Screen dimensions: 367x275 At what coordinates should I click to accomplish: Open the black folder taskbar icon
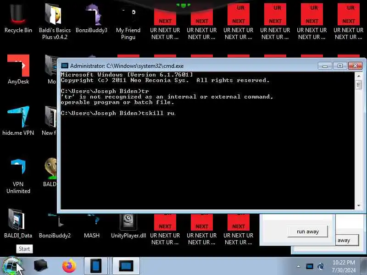coord(41,266)
